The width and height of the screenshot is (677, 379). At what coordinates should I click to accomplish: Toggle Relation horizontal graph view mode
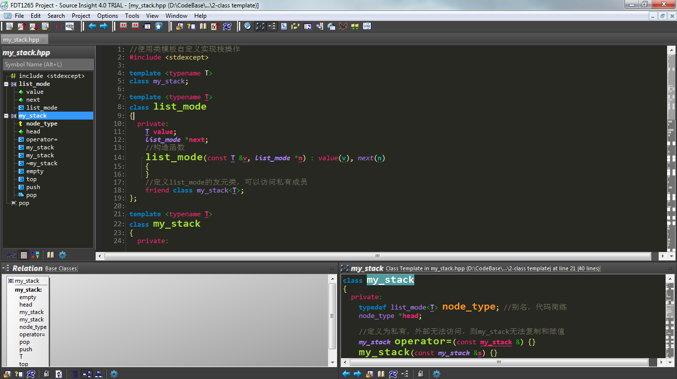(x=87, y=374)
